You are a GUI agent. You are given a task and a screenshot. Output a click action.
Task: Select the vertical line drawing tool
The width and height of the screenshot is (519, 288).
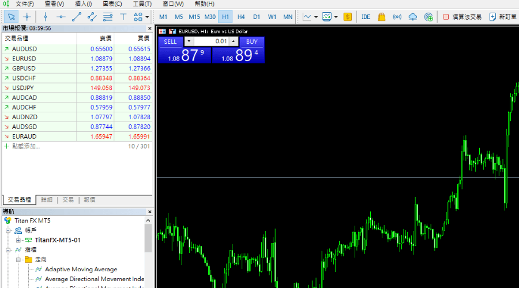[x=46, y=17]
